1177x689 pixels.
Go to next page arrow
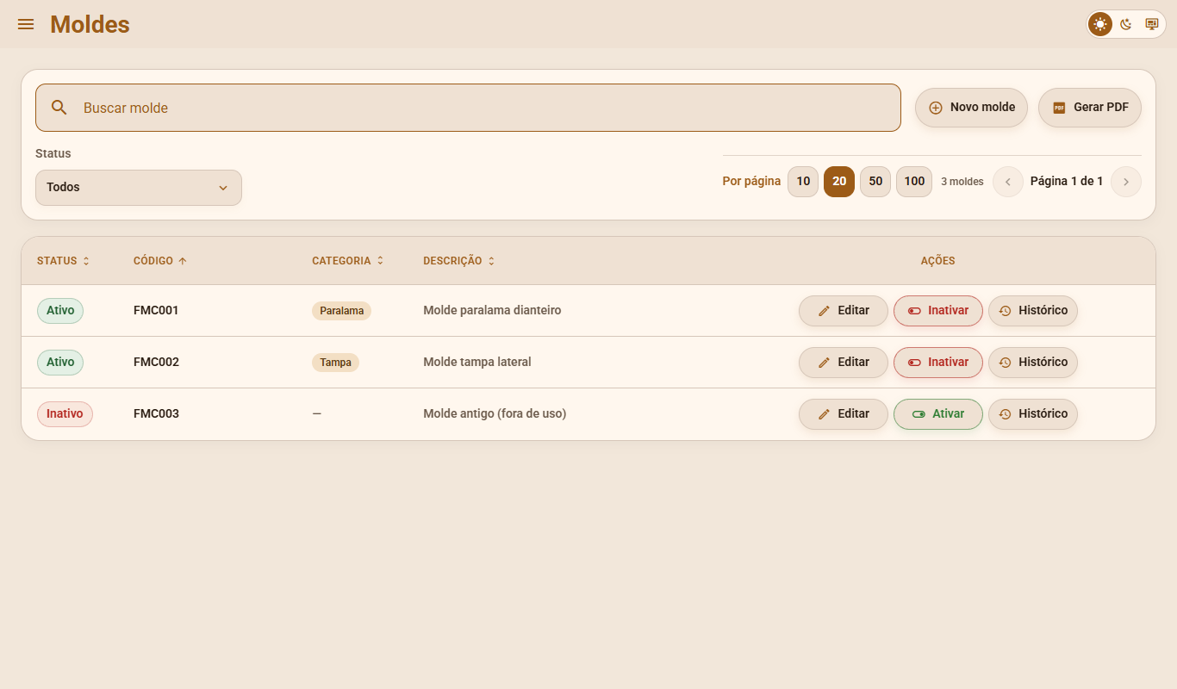click(x=1126, y=182)
